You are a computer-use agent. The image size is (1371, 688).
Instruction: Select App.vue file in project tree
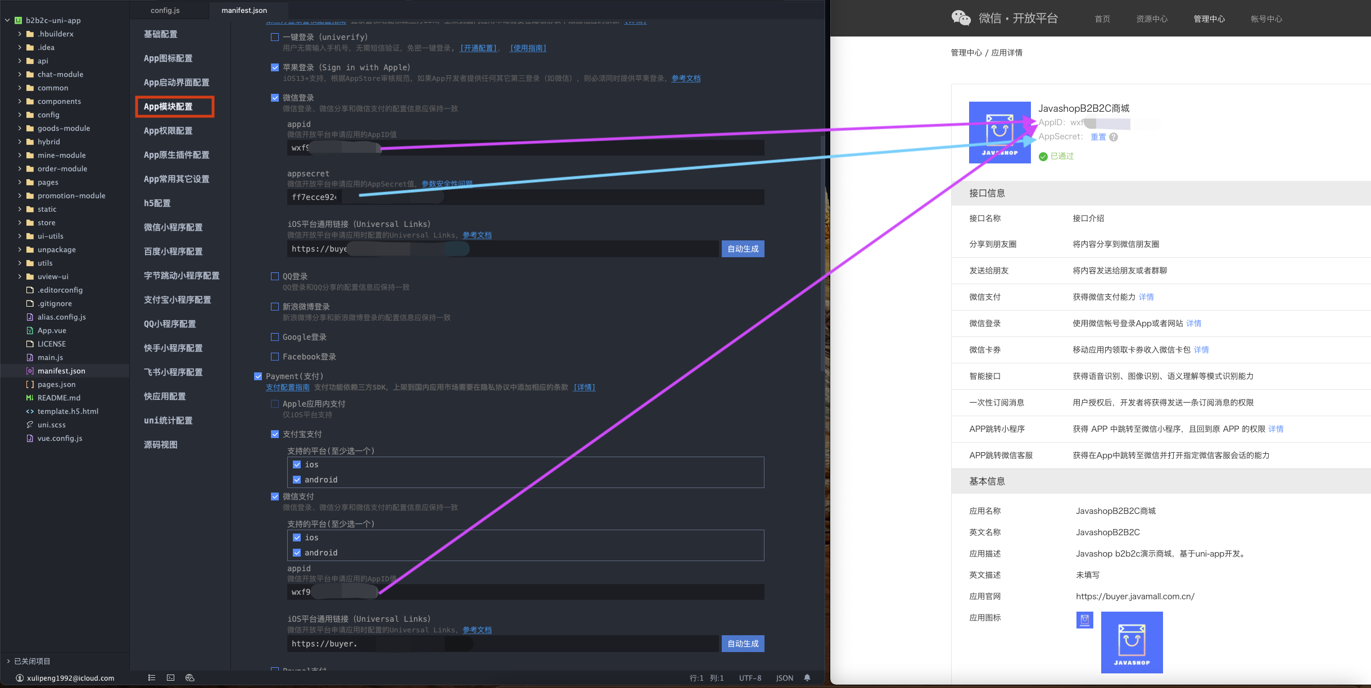tap(52, 330)
